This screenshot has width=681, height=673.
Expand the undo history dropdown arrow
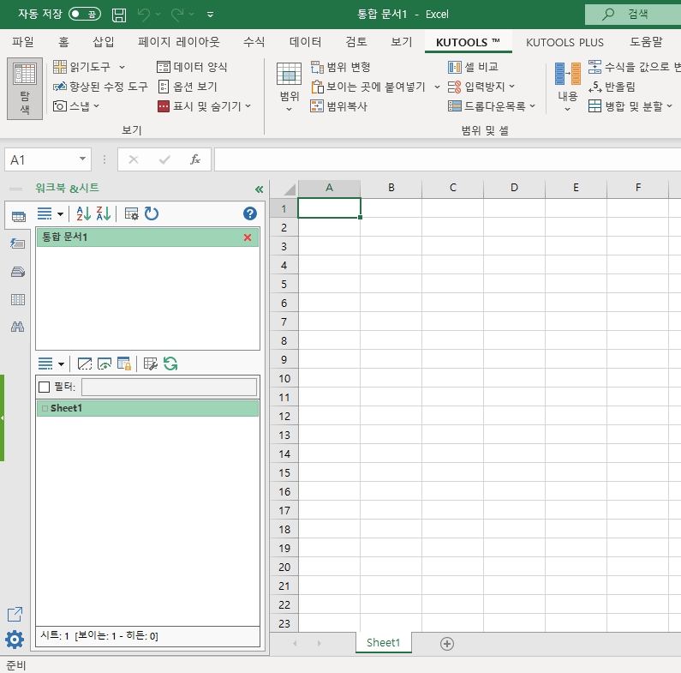158,15
